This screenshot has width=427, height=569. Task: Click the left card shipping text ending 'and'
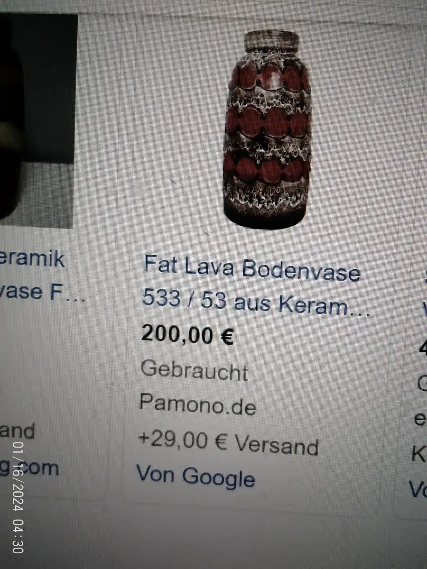click(18, 431)
